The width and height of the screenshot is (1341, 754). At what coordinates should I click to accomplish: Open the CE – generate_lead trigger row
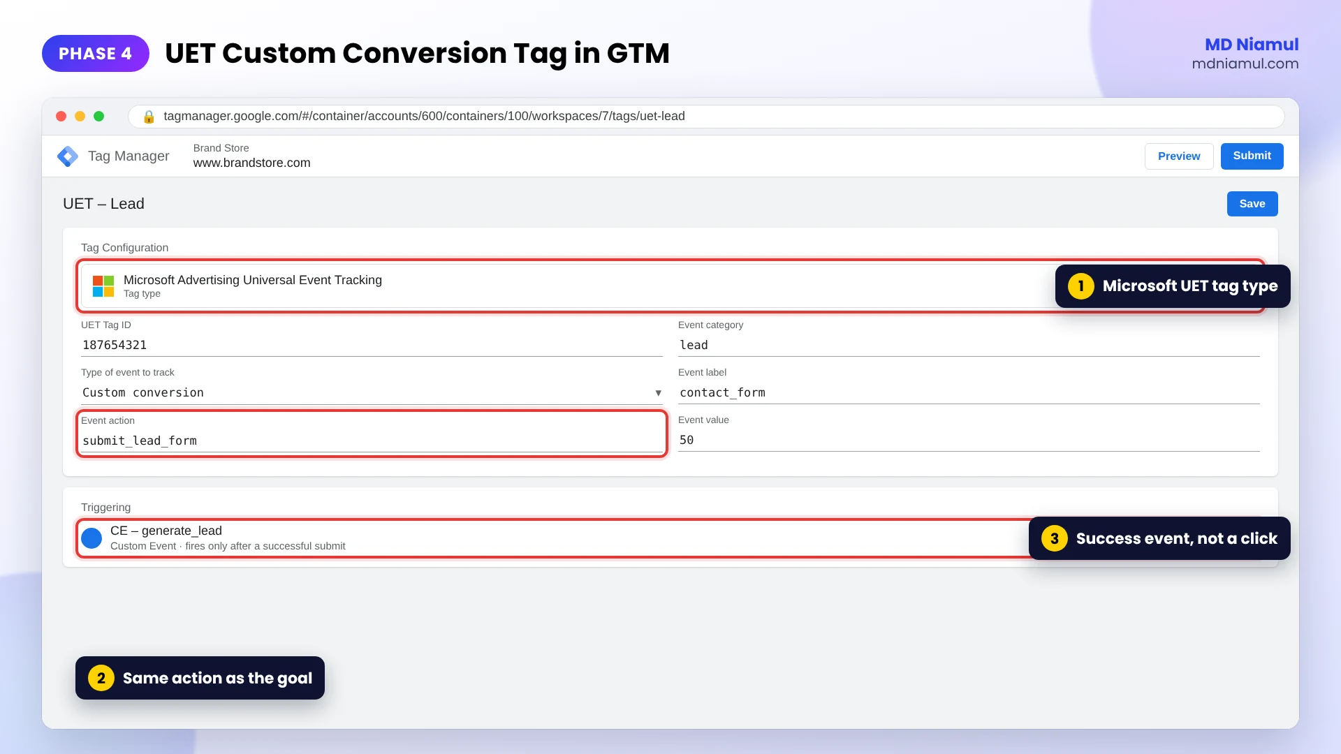670,538
